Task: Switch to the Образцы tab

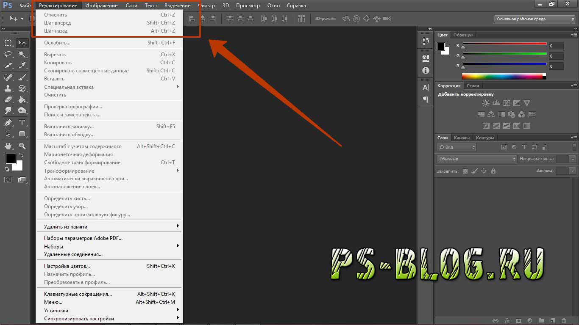Action: tap(463, 35)
